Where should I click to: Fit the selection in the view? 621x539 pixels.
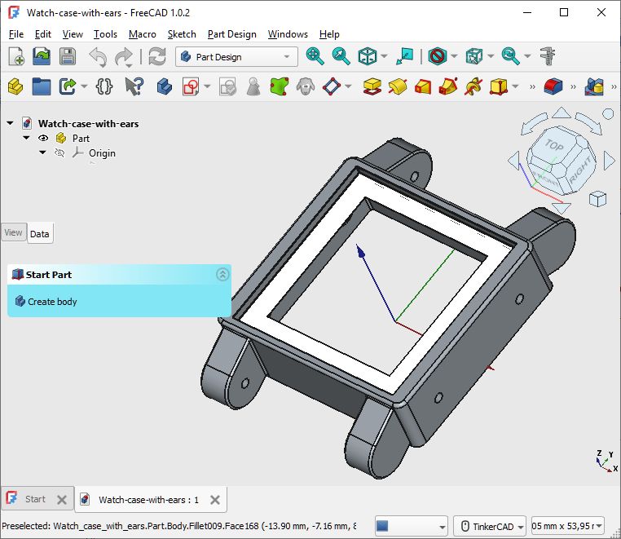pyautogui.click(x=341, y=56)
